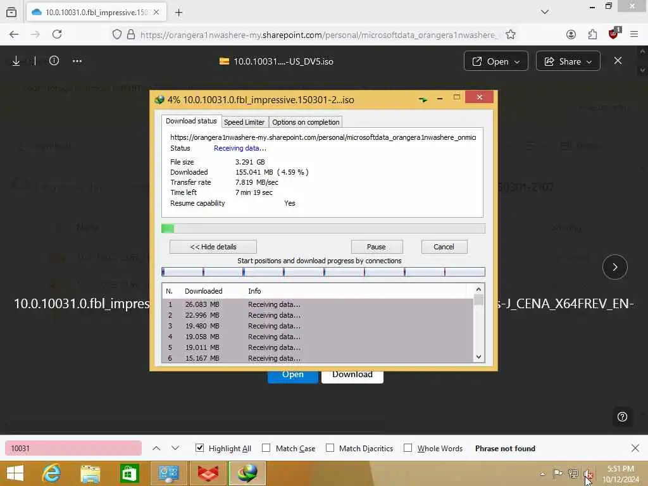The width and height of the screenshot is (648, 486).
Task: Jump to previous find match
Action: pos(156,449)
